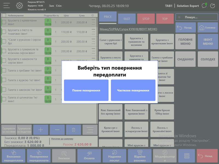The height and width of the screenshot is (164, 219).
Task: Switch to the СНІДАНКИ menu category
Action: click(185, 59)
